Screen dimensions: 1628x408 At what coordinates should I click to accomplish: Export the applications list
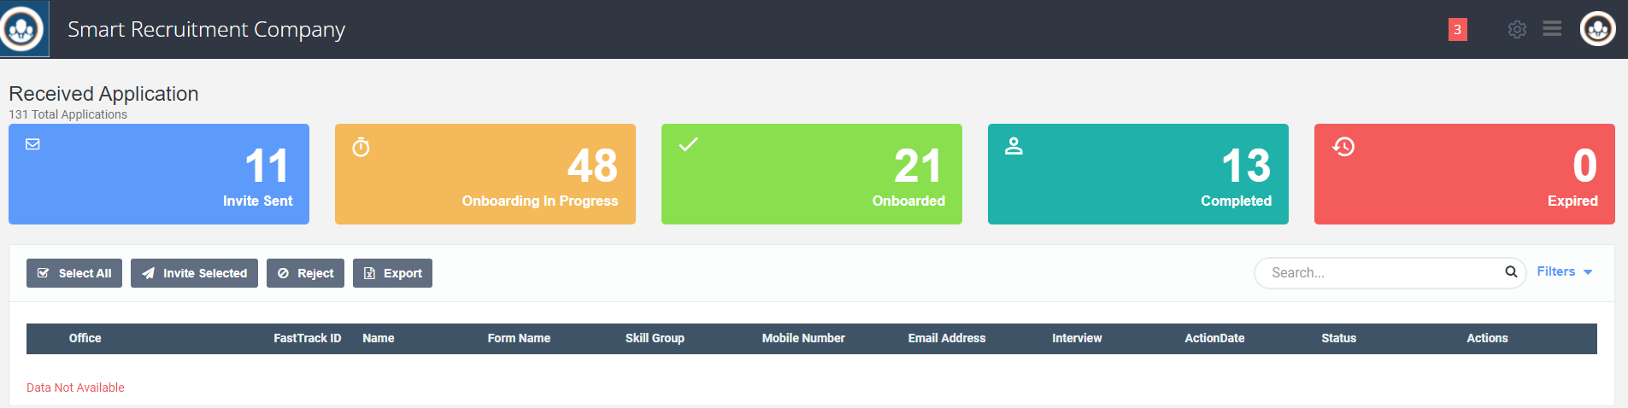coord(392,273)
